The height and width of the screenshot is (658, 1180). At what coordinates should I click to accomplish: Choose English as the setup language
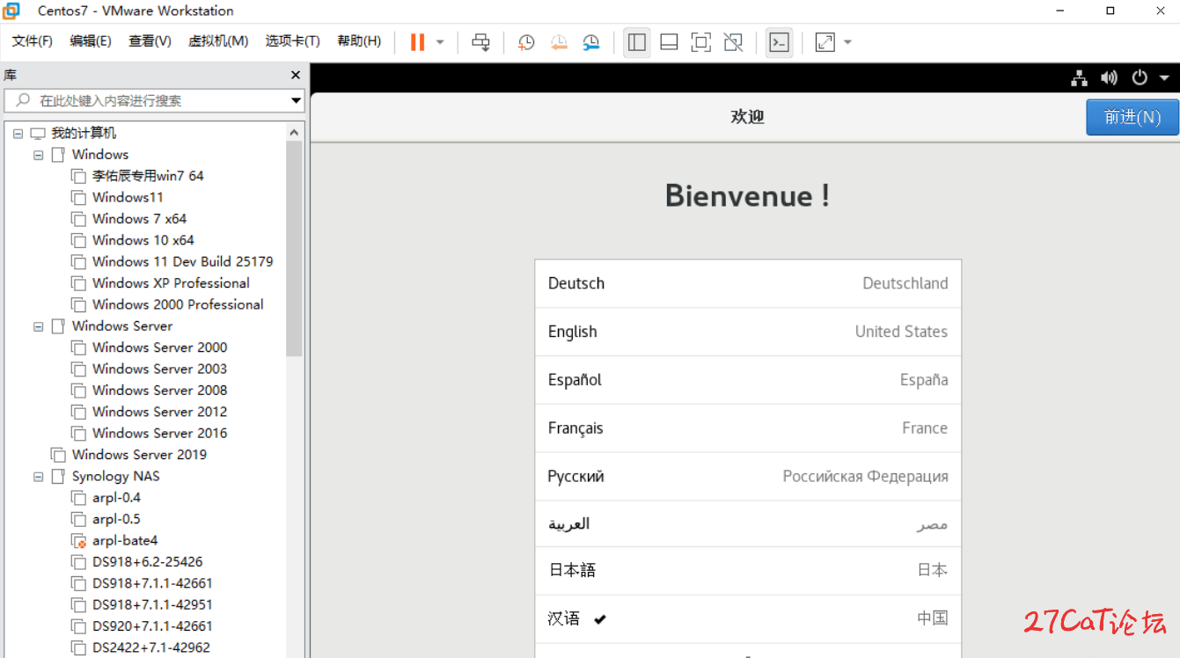pyautogui.click(x=748, y=332)
